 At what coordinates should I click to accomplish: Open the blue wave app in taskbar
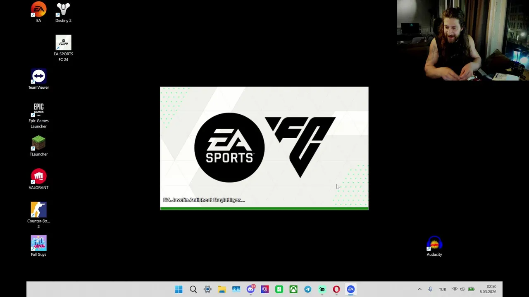coord(236,289)
